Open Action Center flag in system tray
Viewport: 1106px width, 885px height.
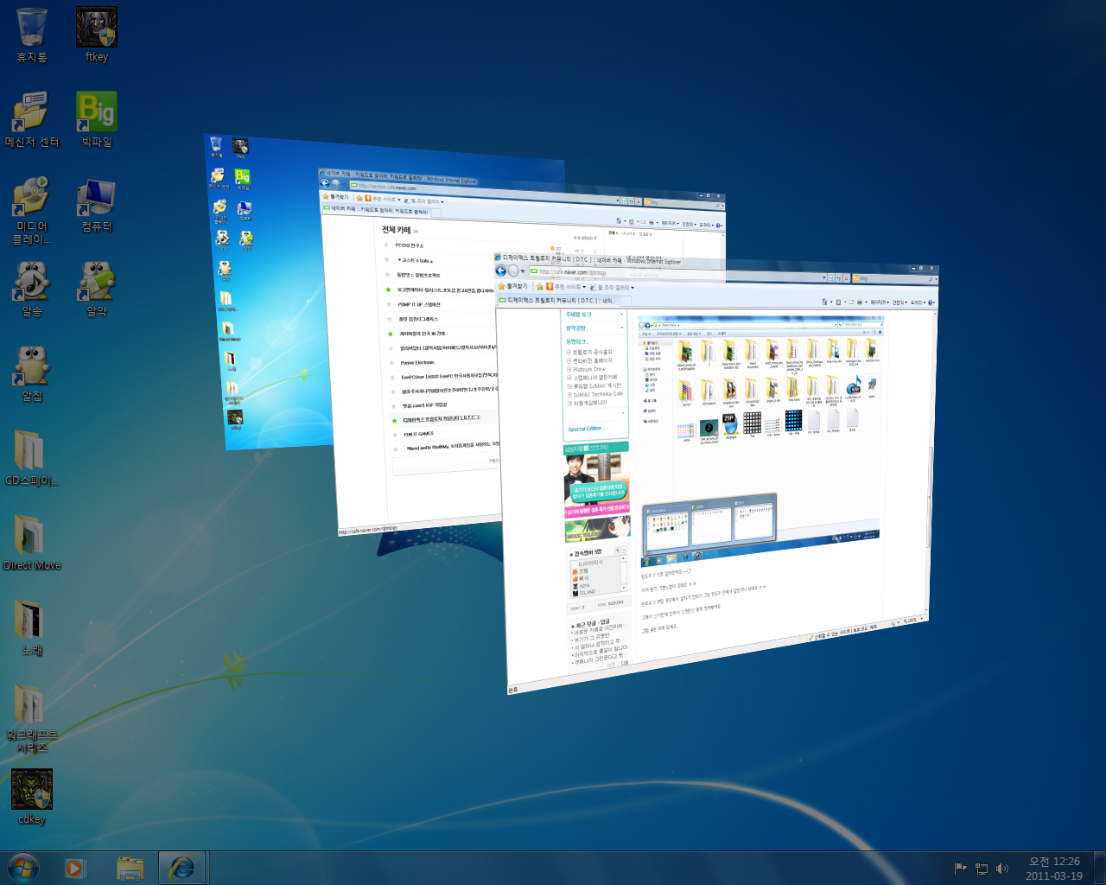click(x=960, y=868)
